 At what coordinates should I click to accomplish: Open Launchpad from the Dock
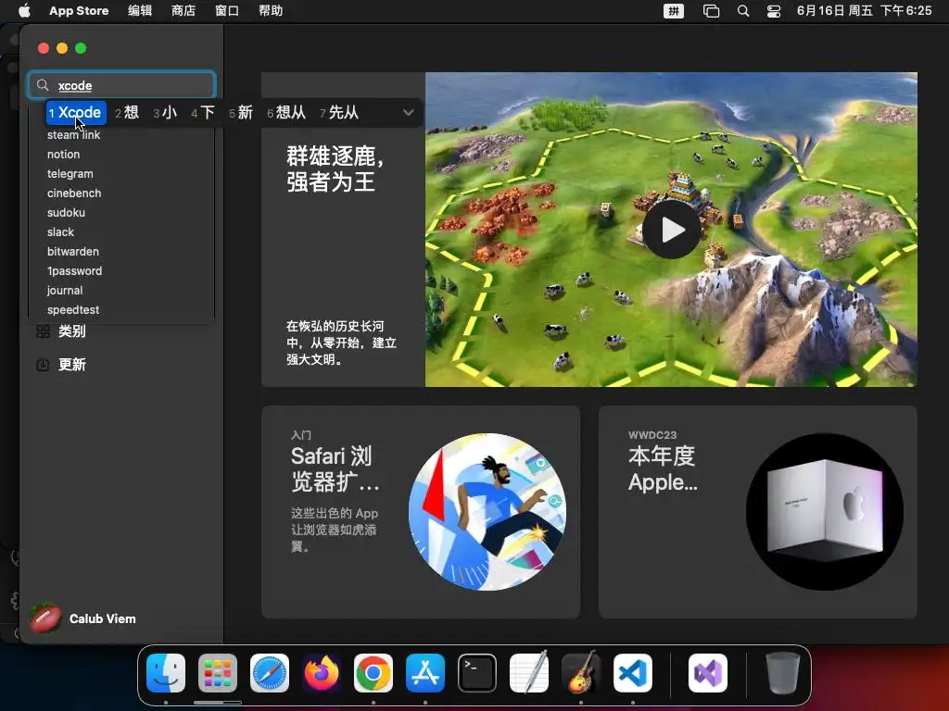[218, 673]
